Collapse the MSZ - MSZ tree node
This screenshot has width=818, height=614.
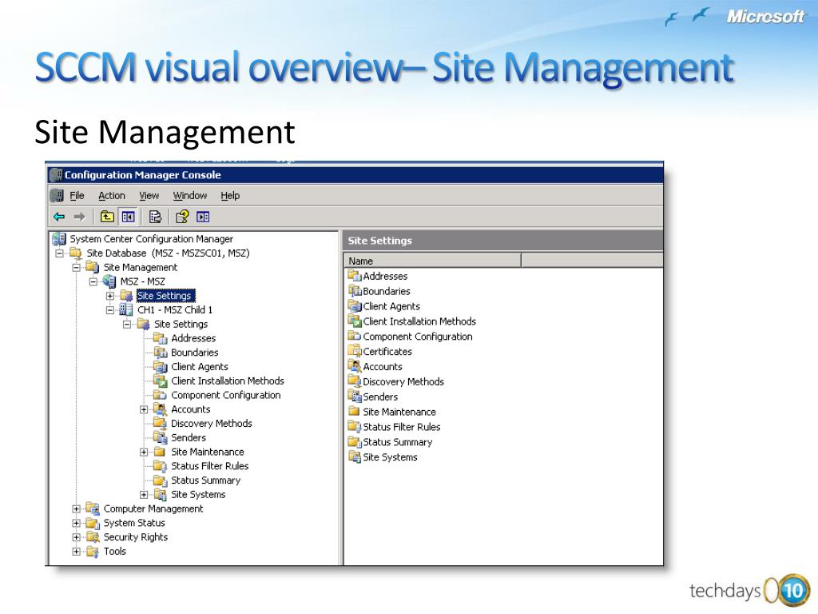[x=93, y=281]
